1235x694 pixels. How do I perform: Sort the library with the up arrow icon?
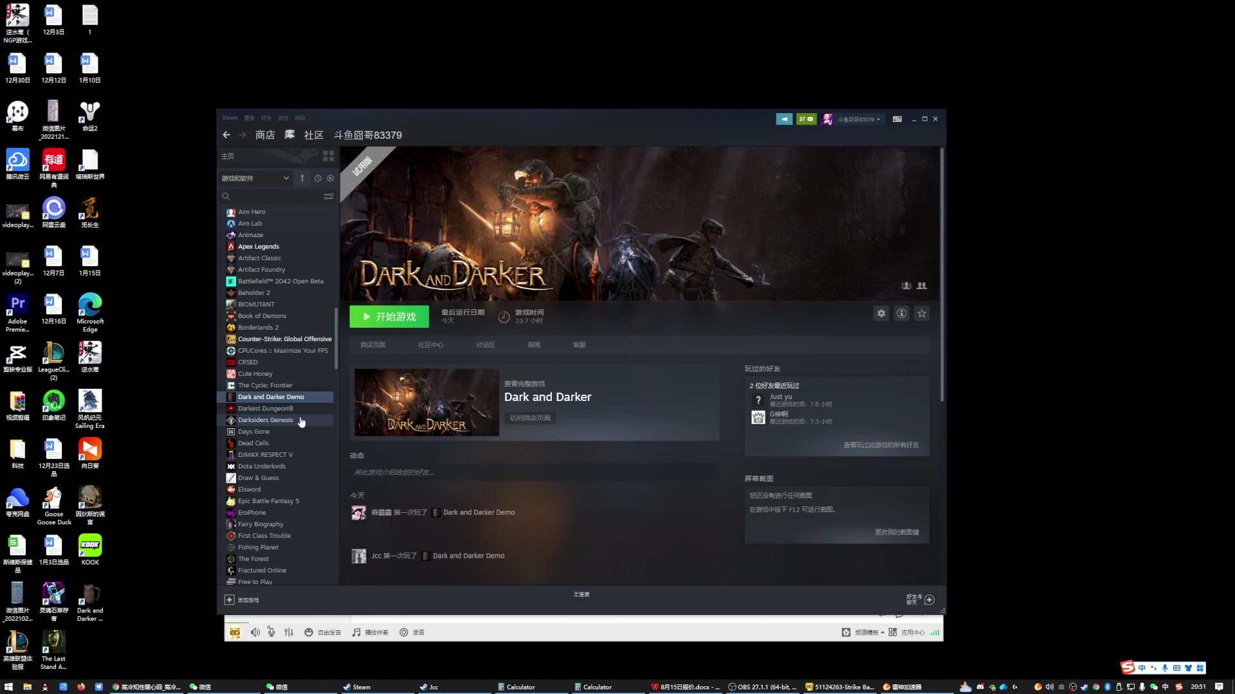click(x=302, y=178)
